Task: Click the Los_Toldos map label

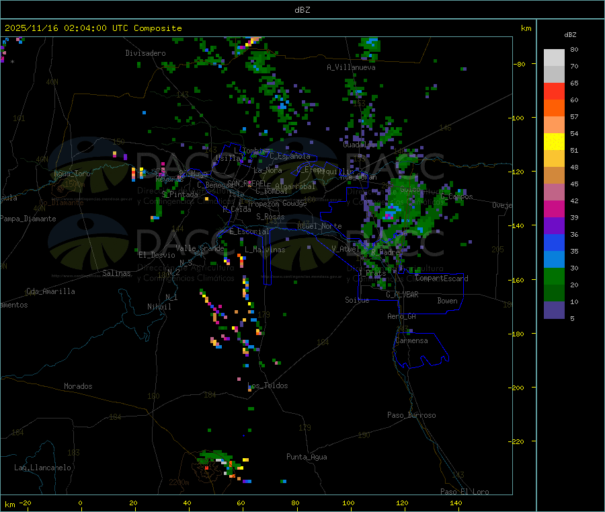Action: click(268, 386)
